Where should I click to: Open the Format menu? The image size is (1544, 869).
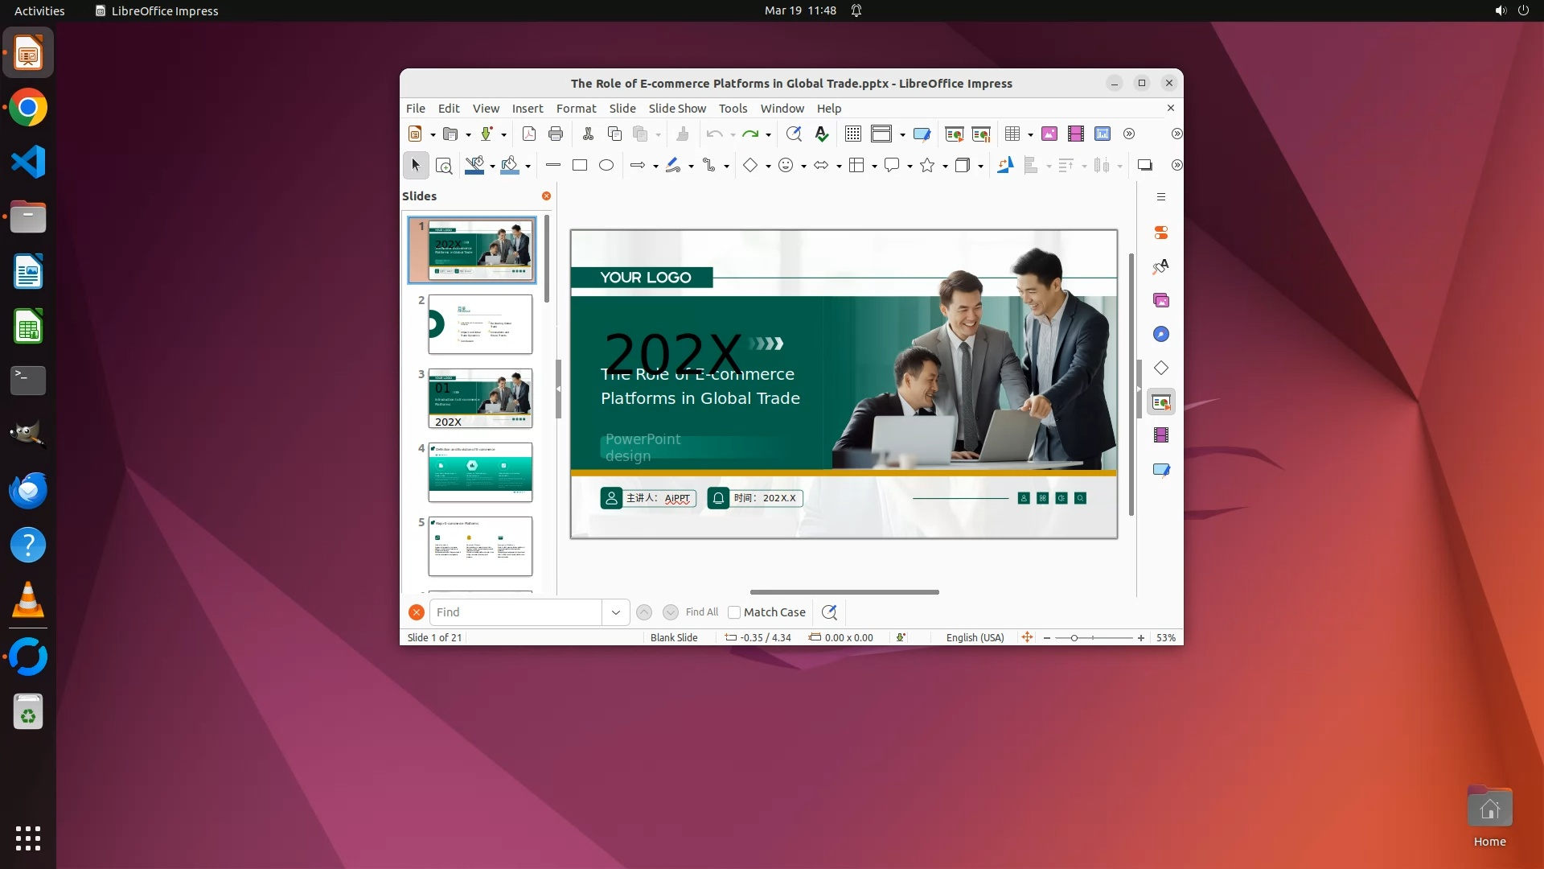(576, 108)
